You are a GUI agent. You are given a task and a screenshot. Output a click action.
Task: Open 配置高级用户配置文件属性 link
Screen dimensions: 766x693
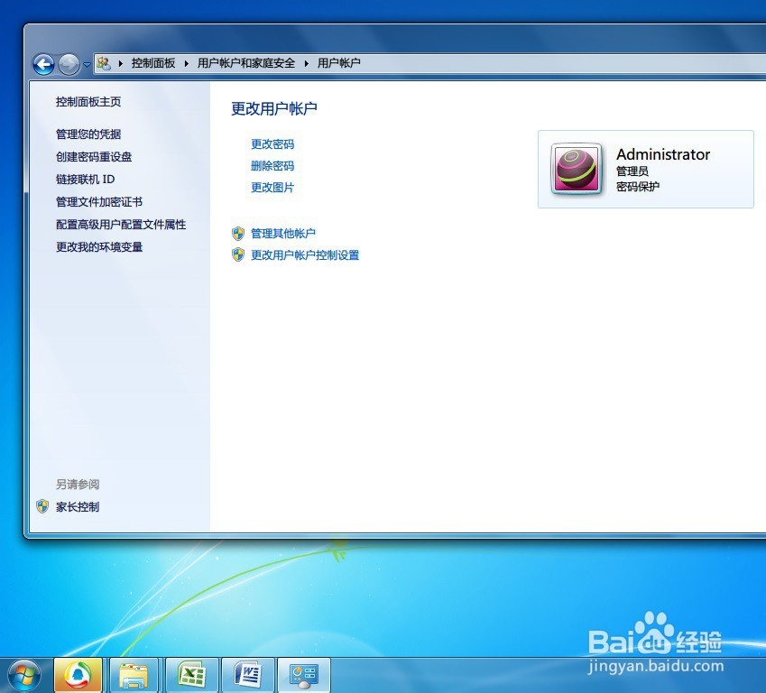point(121,225)
